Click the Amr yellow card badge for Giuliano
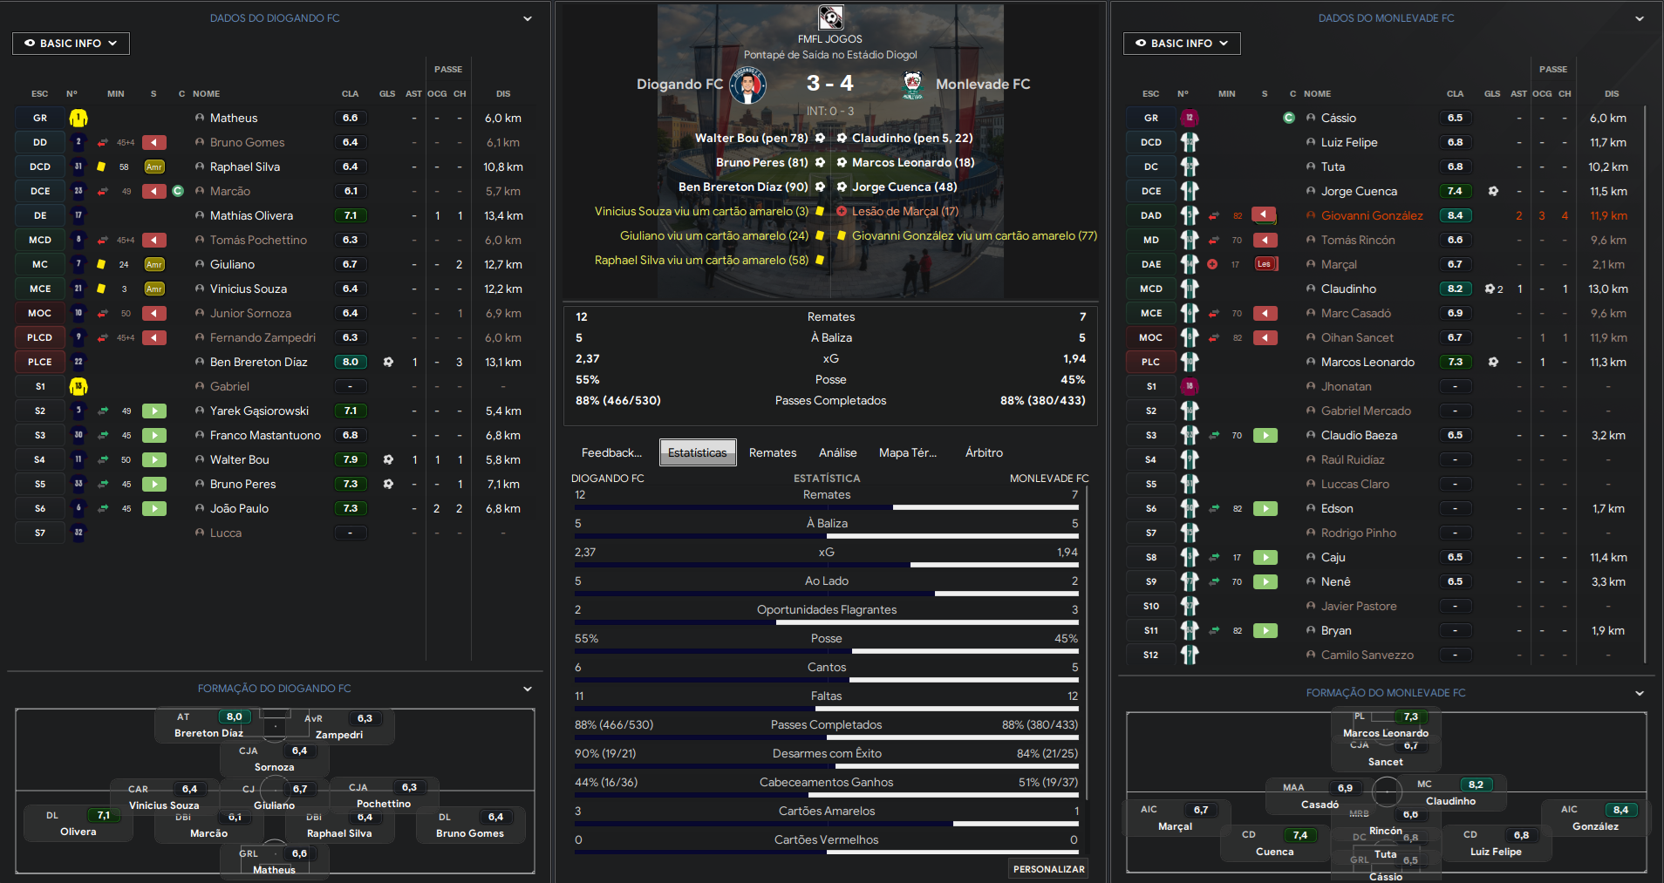The width and height of the screenshot is (1664, 883). point(154,264)
